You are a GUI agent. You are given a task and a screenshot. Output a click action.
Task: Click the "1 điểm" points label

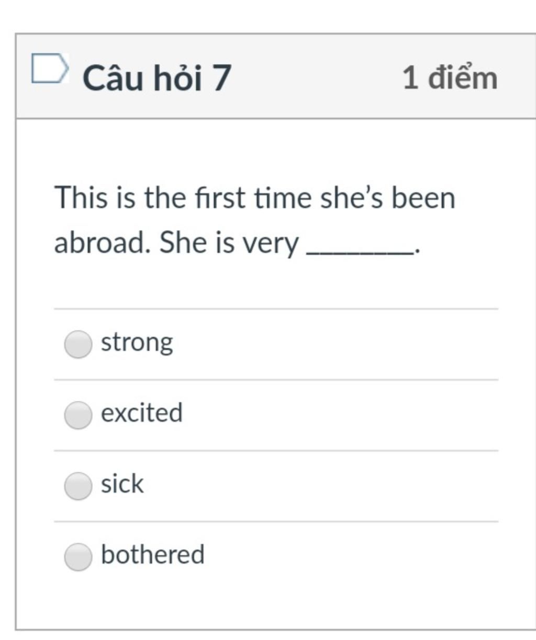[450, 77]
